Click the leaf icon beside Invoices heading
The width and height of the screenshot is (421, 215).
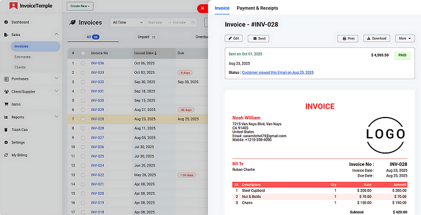coord(73,22)
